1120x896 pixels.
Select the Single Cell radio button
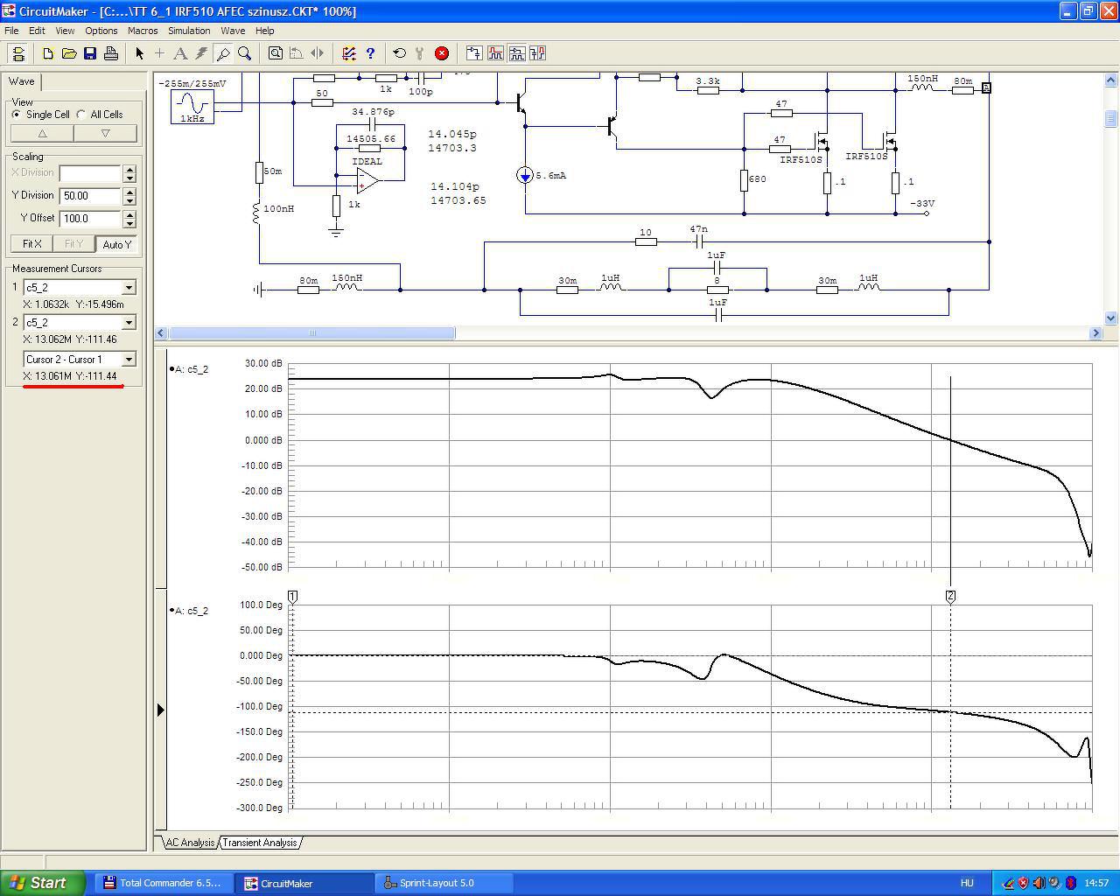(17, 115)
